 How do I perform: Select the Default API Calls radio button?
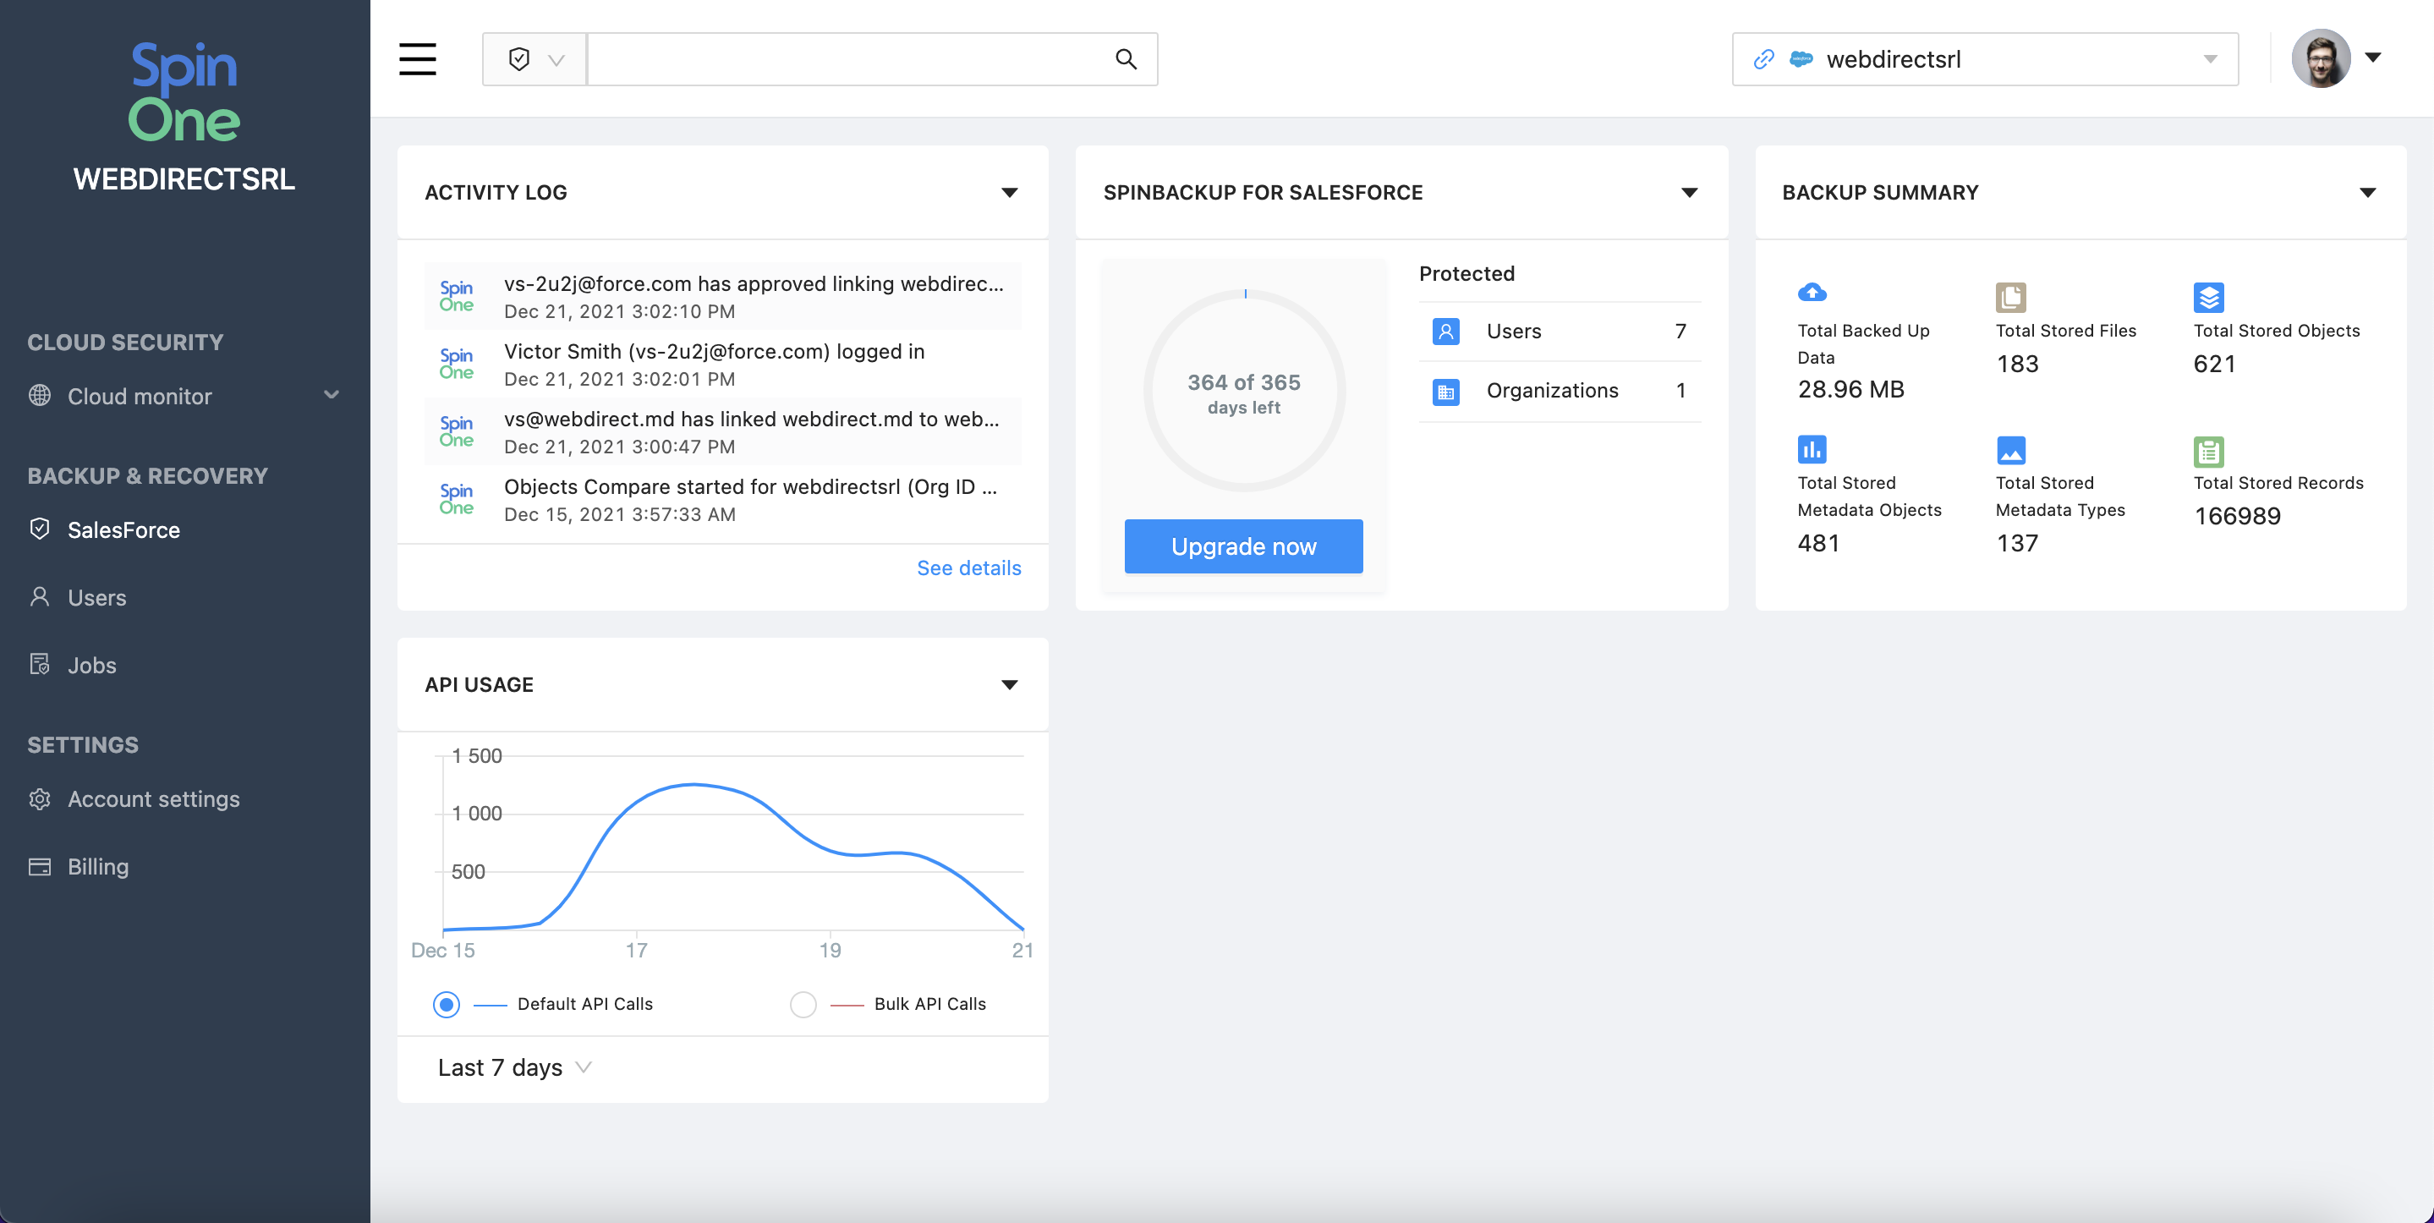[446, 1004]
